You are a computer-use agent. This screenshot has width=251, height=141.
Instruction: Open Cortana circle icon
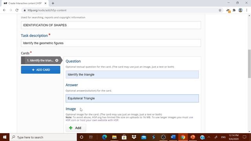[x=82, y=137]
